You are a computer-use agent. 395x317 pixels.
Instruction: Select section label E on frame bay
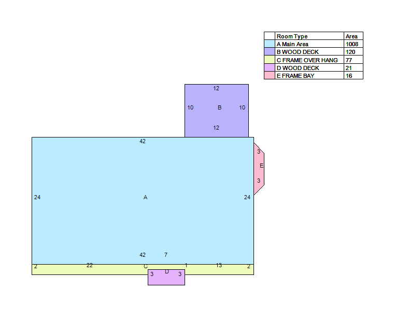pos(261,166)
